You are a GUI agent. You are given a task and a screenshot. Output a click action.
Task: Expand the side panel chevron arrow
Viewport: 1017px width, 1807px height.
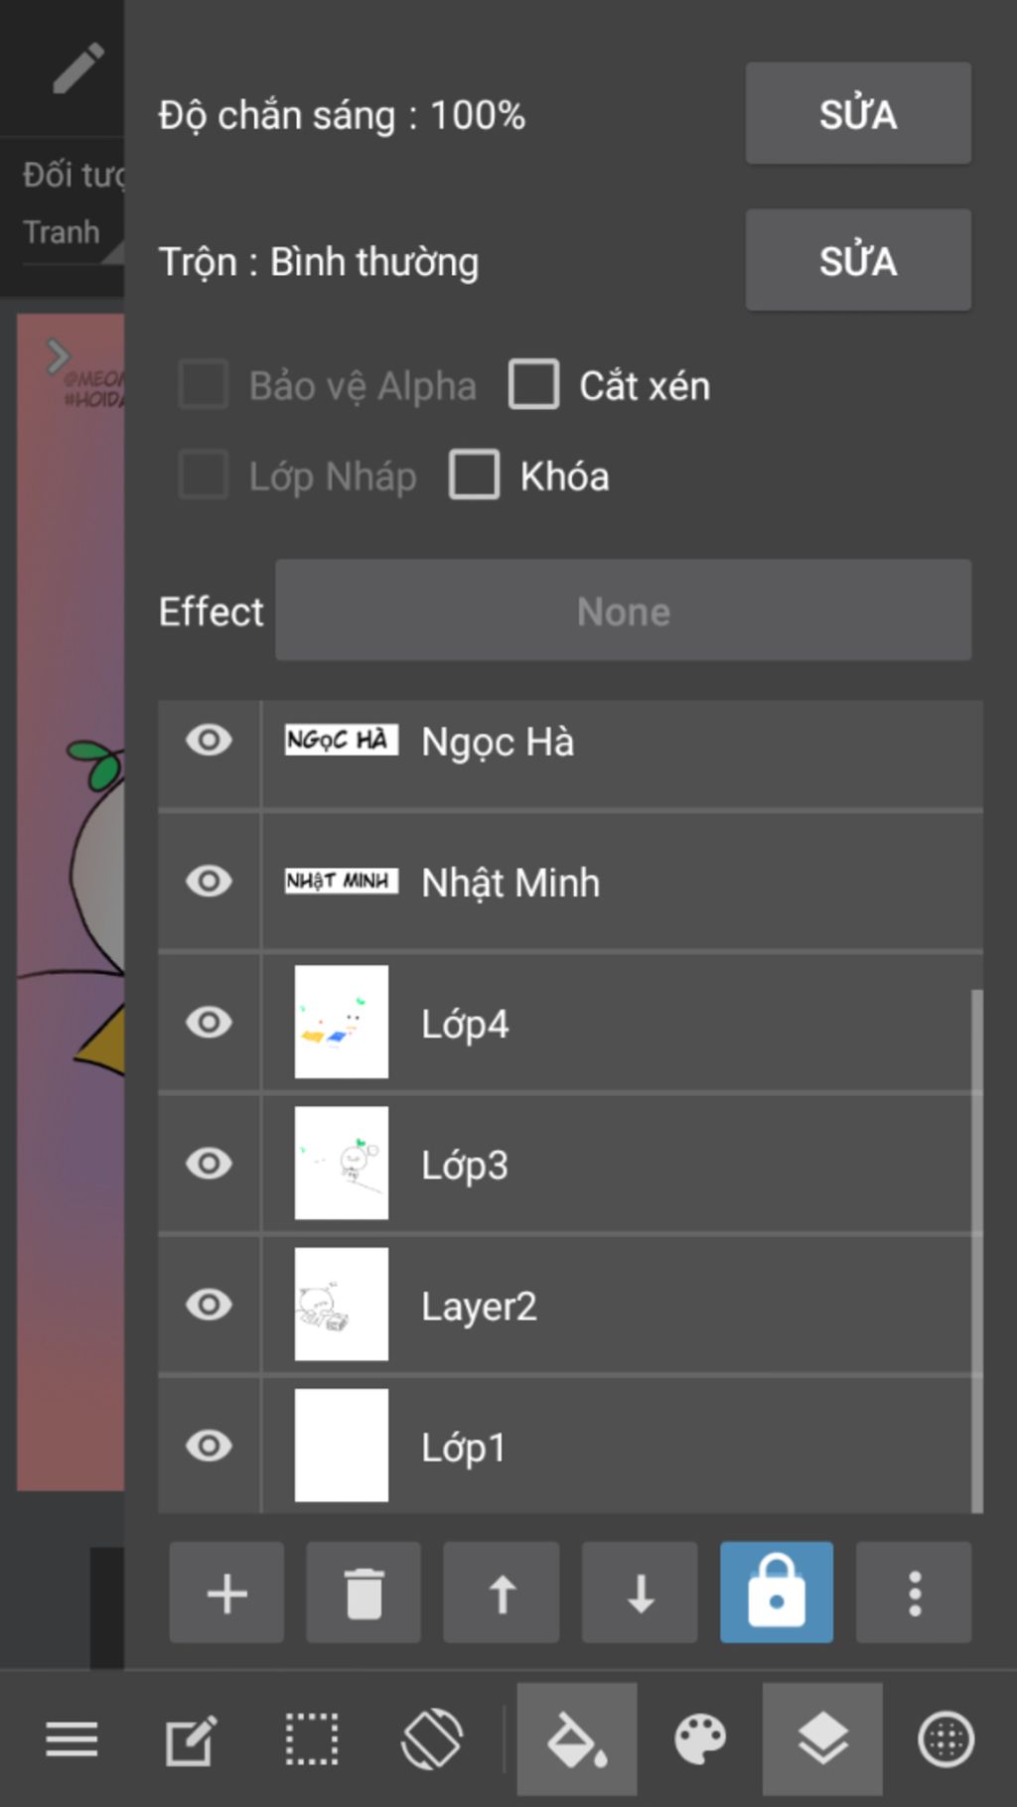[x=58, y=355]
